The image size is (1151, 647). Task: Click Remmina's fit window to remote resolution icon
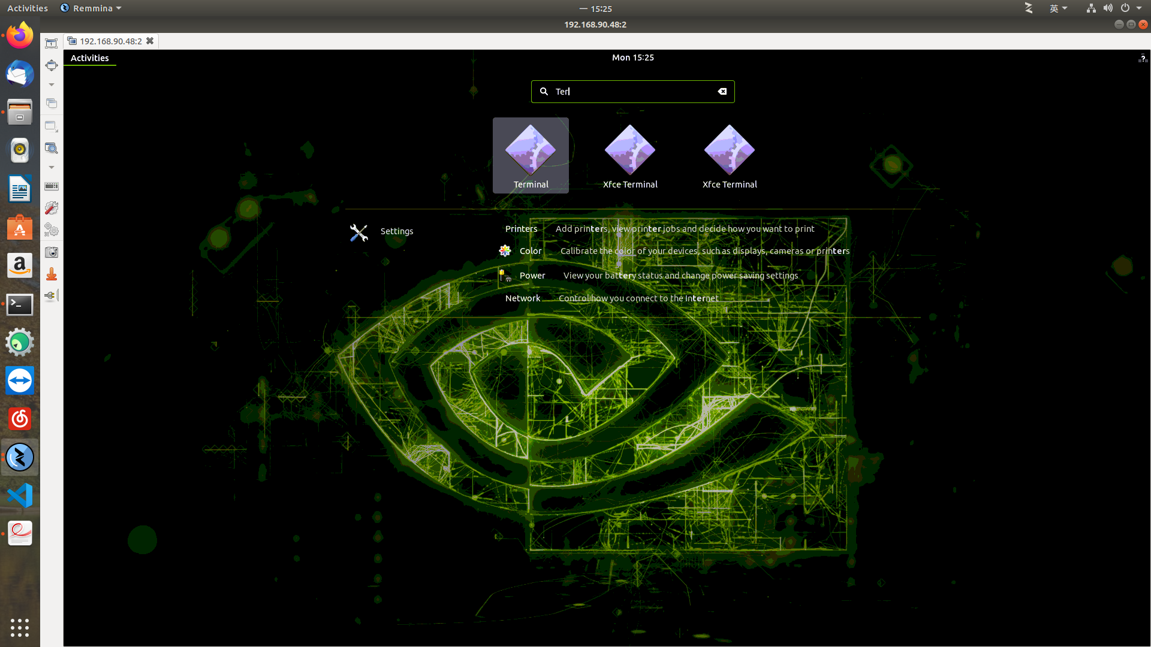(x=52, y=43)
